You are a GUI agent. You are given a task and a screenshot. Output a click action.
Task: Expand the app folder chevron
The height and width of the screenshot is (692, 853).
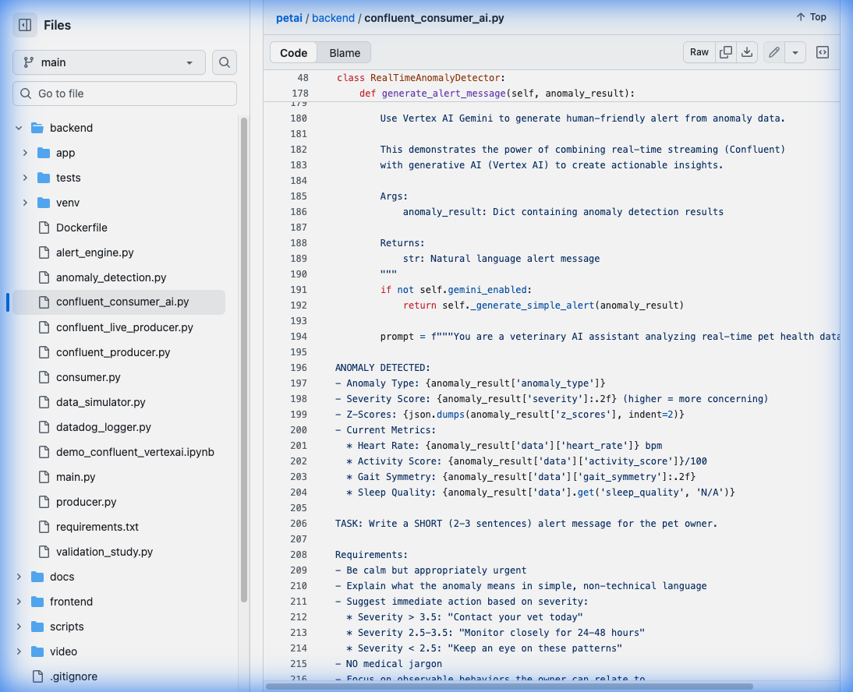coord(25,153)
